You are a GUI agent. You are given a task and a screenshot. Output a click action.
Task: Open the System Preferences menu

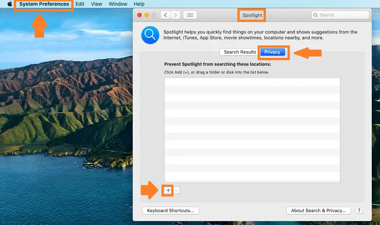pos(44,4)
